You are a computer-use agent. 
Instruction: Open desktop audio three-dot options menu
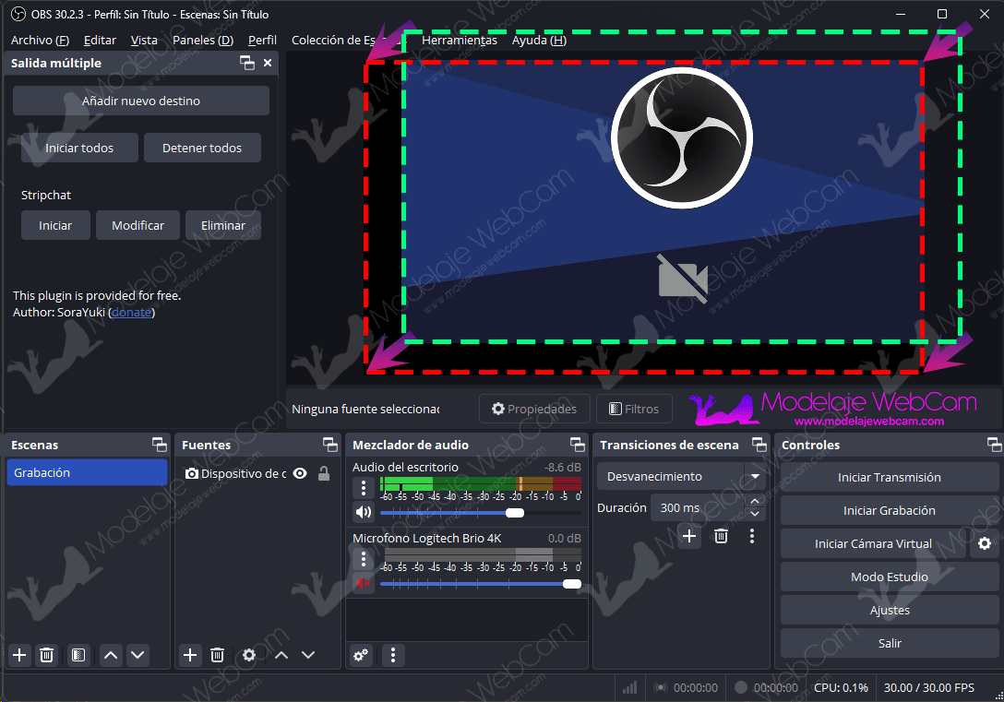tap(363, 488)
